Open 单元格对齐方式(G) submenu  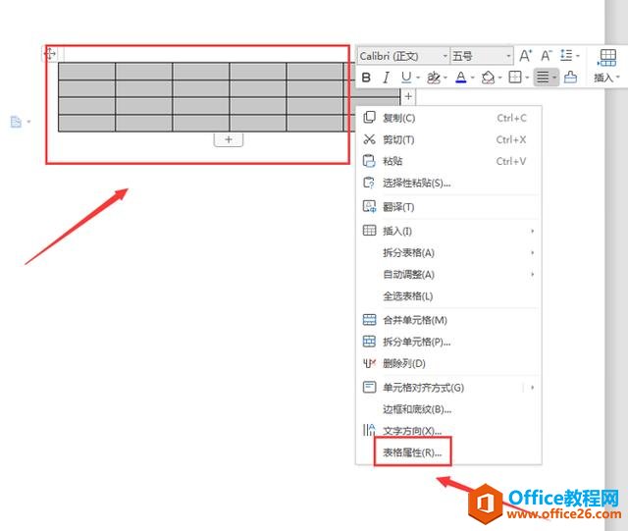click(x=448, y=388)
